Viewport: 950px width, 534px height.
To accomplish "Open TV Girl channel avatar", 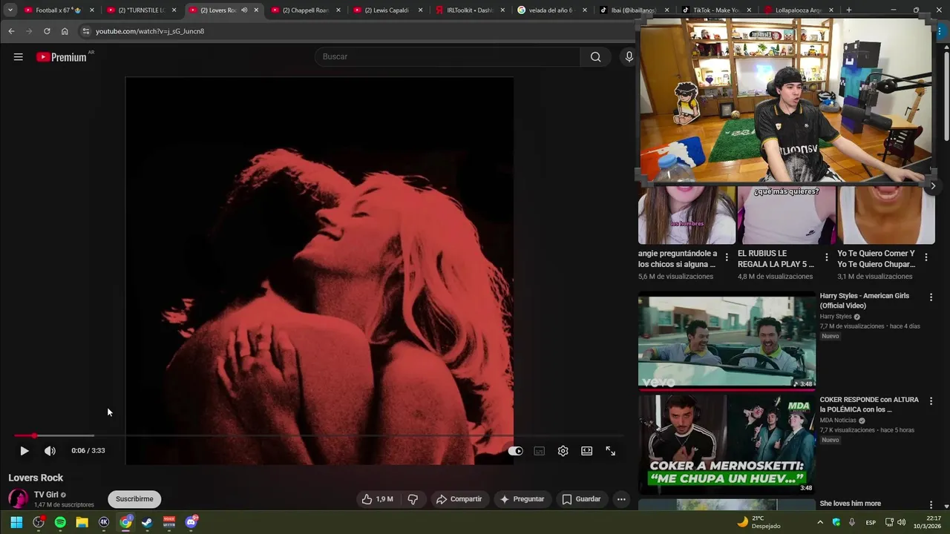I will point(18,498).
